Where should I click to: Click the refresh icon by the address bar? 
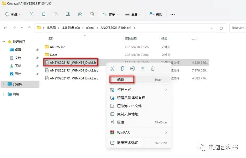click(221, 28)
